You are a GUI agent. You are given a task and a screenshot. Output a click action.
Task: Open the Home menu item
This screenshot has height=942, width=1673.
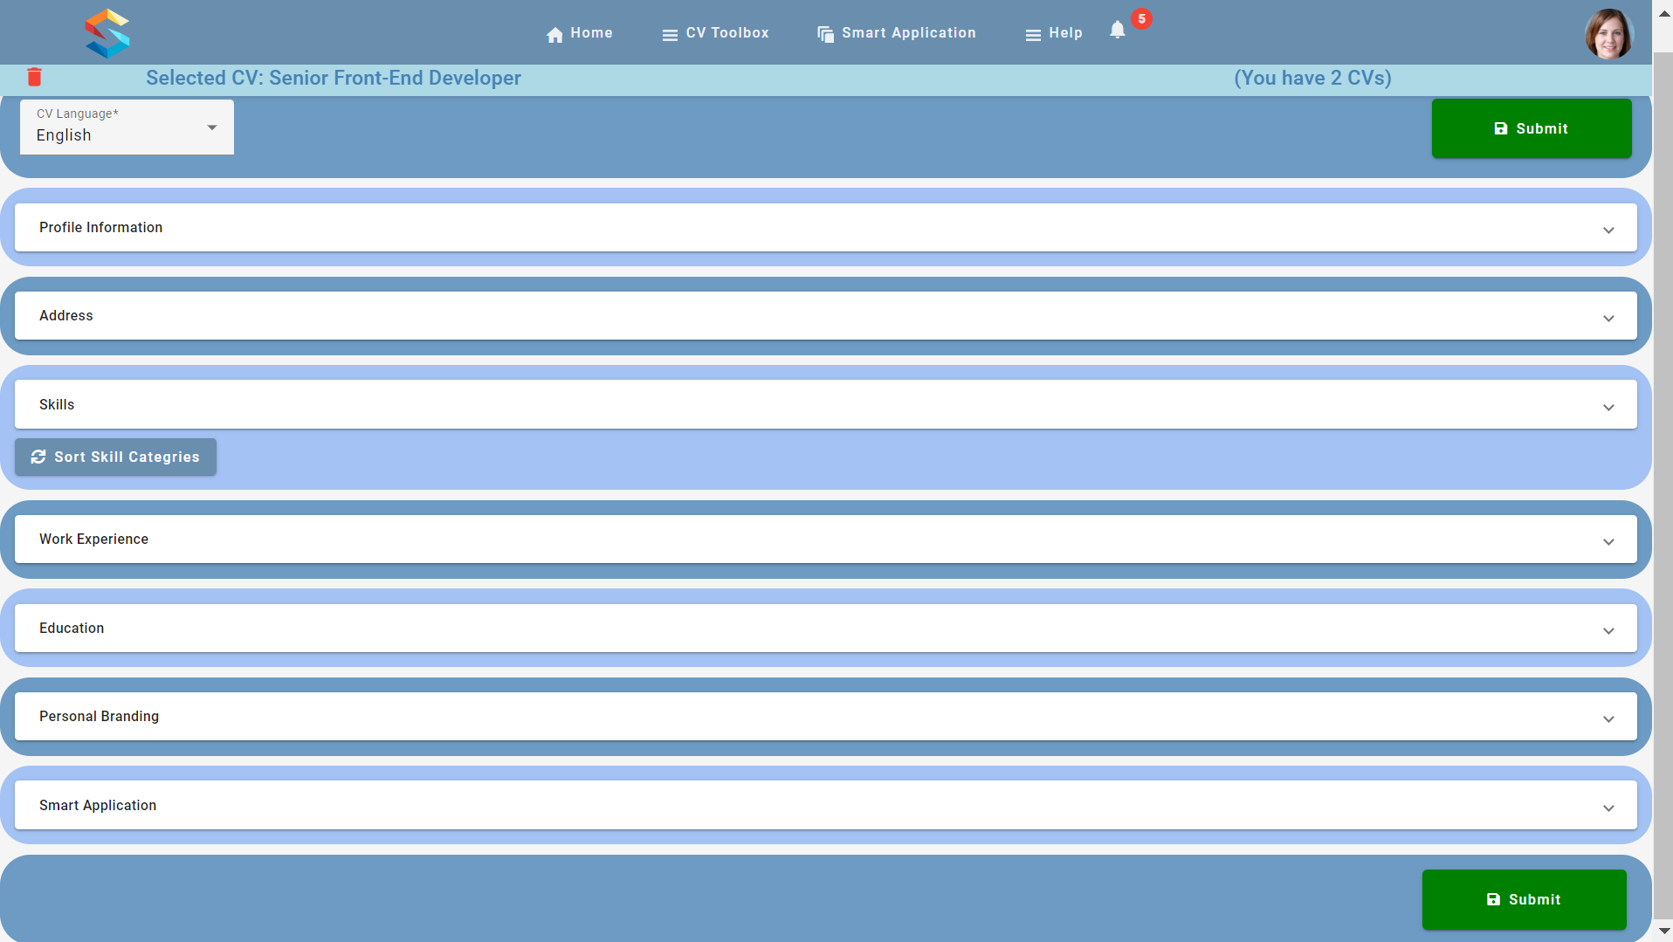tap(580, 33)
